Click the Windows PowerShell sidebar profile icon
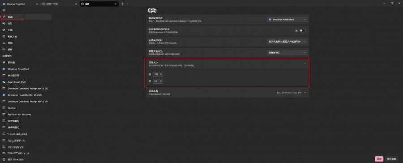Screen dimensions: 403x163 tap(4, 69)
